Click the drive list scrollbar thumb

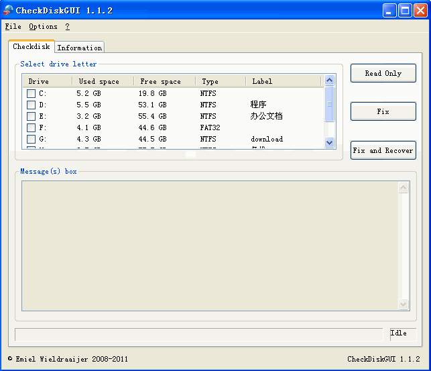point(329,104)
